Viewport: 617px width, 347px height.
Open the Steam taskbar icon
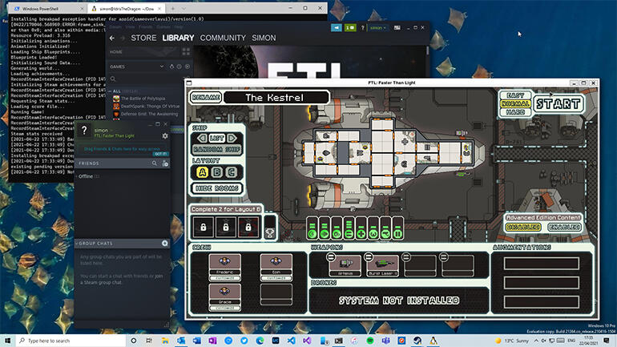pos(417,341)
